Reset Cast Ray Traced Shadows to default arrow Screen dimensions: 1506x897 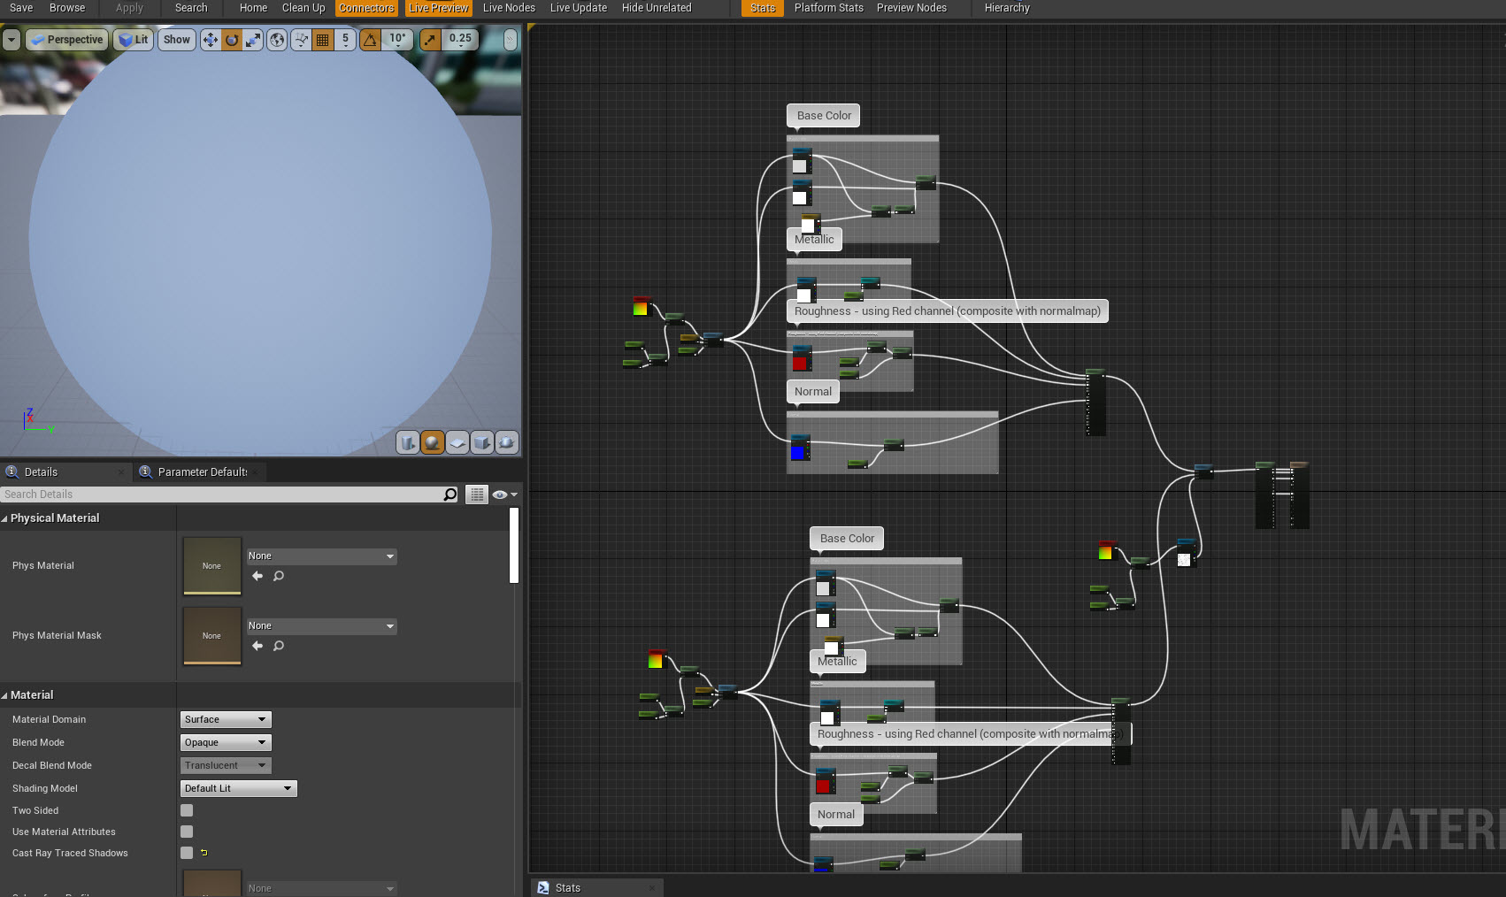click(204, 853)
